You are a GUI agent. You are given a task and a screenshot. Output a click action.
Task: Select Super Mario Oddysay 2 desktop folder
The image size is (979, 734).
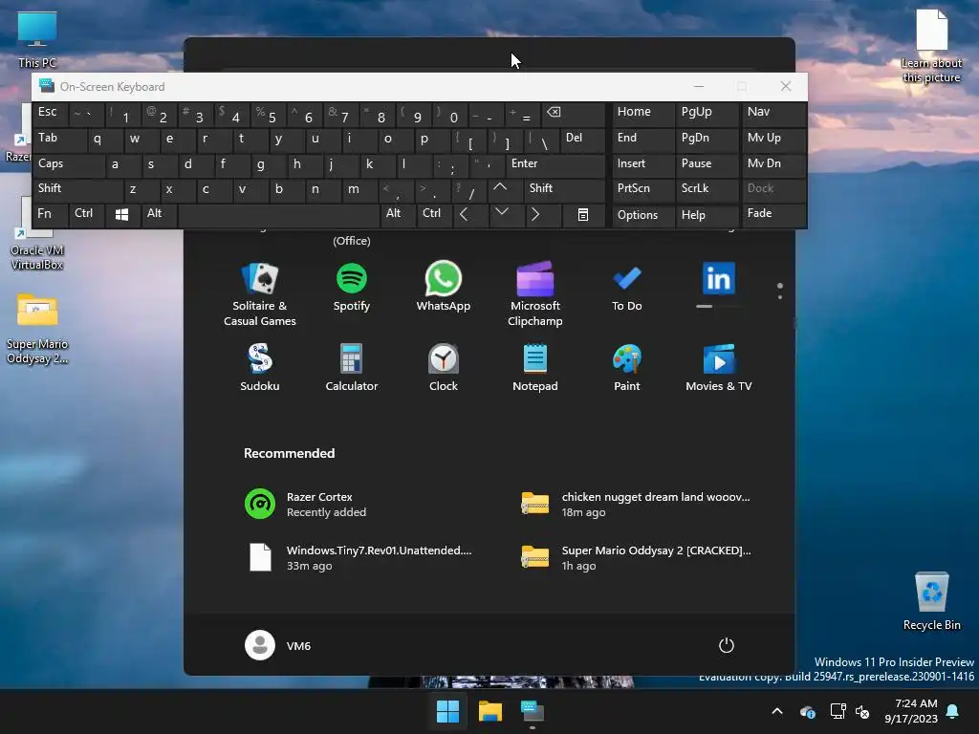pos(37,329)
